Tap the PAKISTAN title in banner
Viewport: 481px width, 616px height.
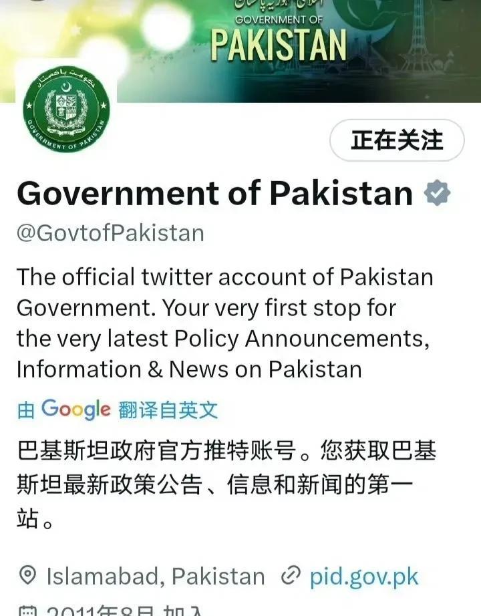pyautogui.click(x=279, y=45)
